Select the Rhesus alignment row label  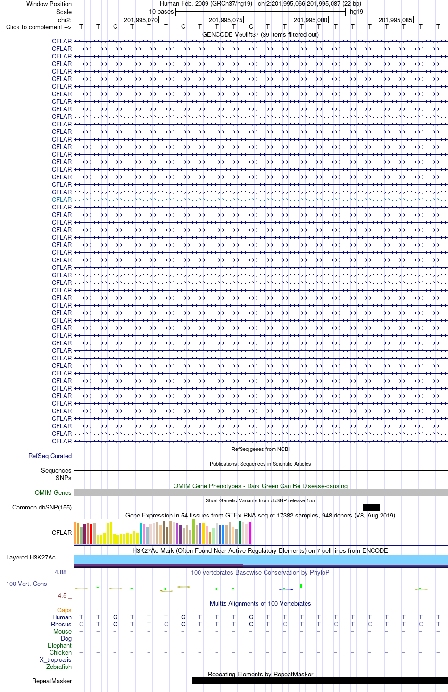61,624
